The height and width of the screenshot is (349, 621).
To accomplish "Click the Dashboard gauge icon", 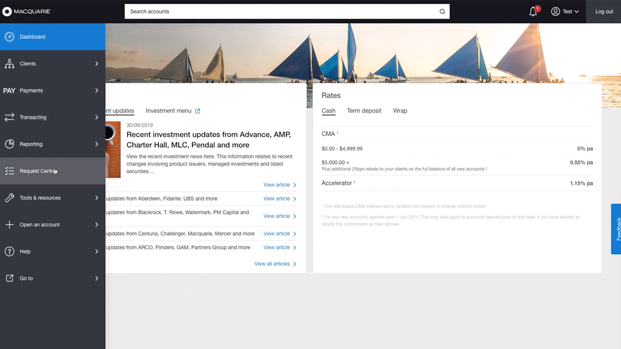I will coord(9,37).
